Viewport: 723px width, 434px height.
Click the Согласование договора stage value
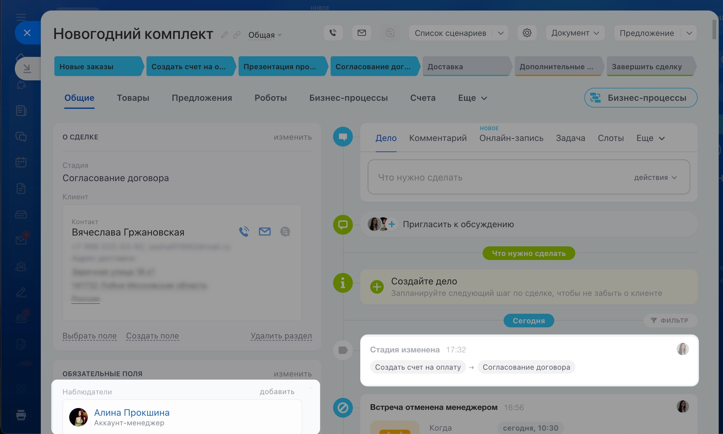[116, 178]
